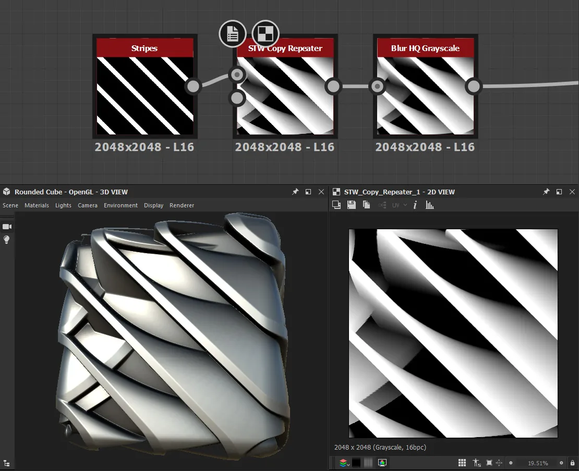The height and width of the screenshot is (471, 579).
Task: Select the Stripes node thumbnail
Action: pos(145,95)
